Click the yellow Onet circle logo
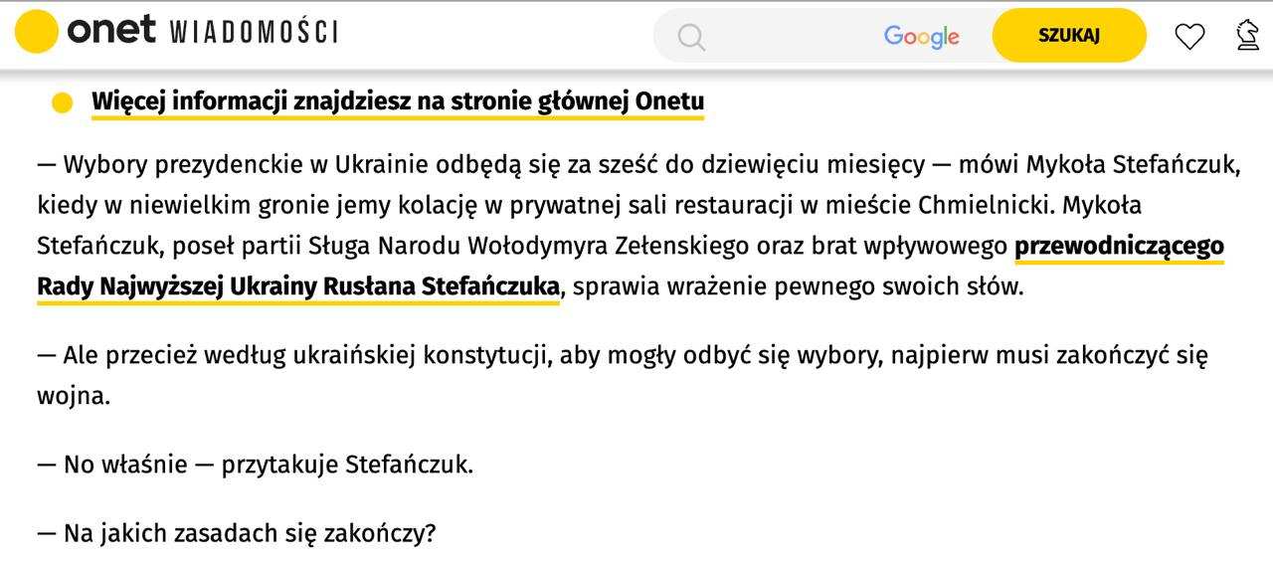This screenshot has height=566, width=1273. (37, 32)
